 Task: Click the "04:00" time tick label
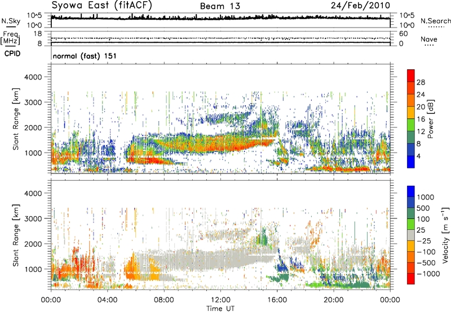point(108,300)
